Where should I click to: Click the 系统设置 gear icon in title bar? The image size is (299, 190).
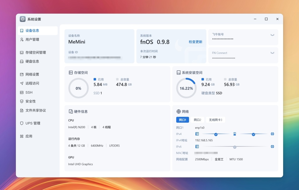[x=23, y=19]
